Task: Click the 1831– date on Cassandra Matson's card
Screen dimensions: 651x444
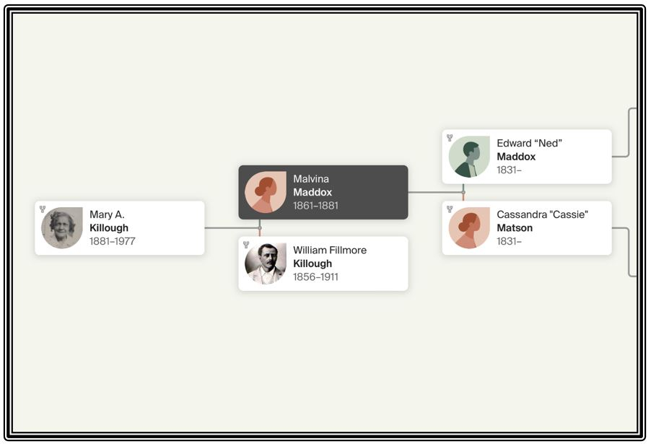Action: [509, 241]
